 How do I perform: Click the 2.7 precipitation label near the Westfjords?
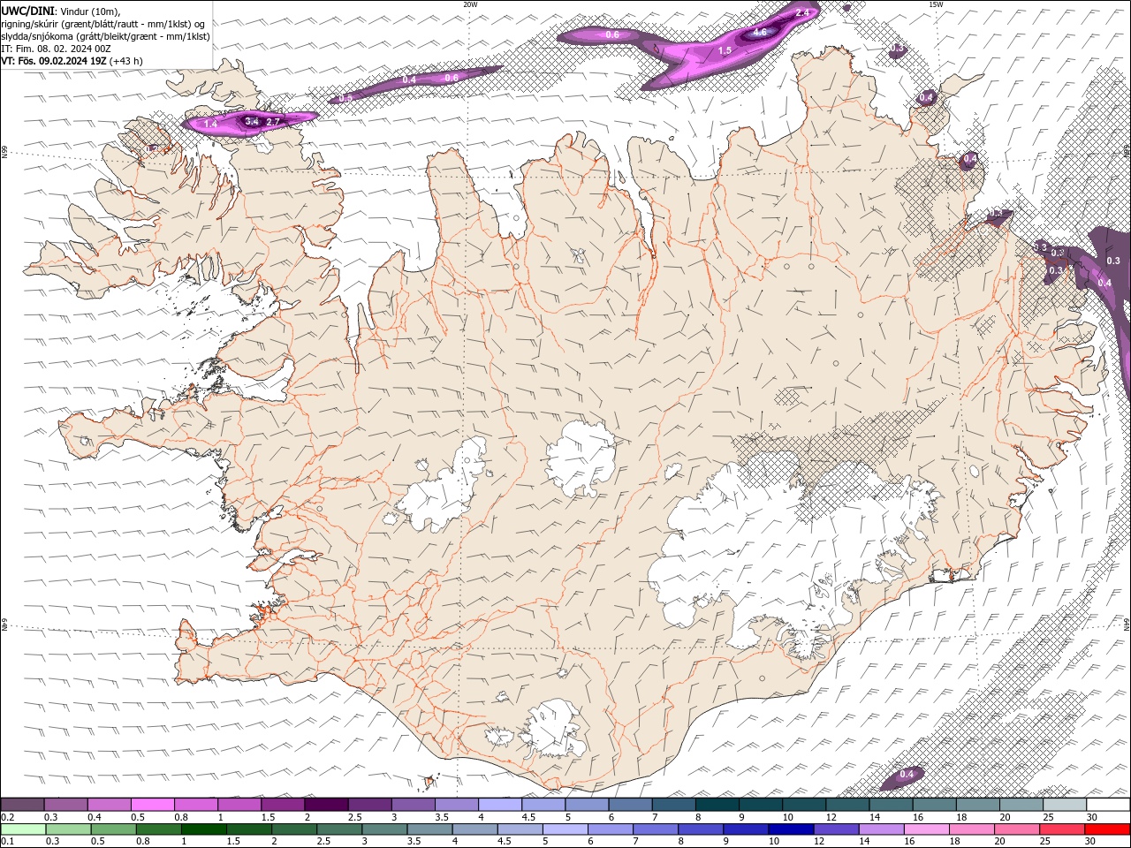click(273, 122)
